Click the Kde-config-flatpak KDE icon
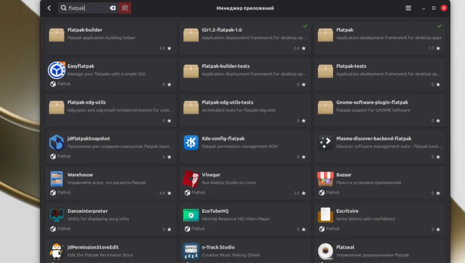Image resolution: width=465 pixels, height=263 pixels. point(191,143)
